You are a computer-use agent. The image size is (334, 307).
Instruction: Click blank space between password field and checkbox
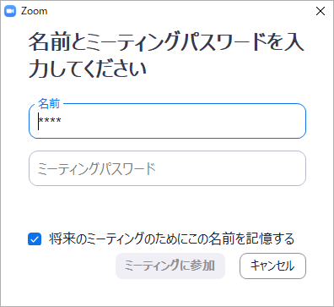pyautogui.click(x=167, y=209)
